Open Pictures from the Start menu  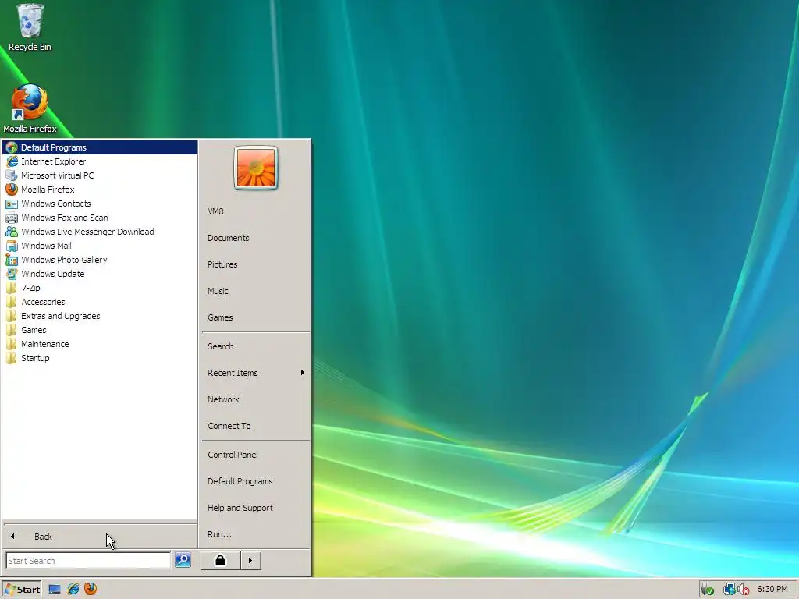click(x=256, y=264)
